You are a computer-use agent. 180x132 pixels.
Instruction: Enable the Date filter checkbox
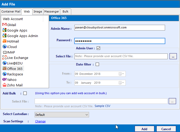coord(97,64)
